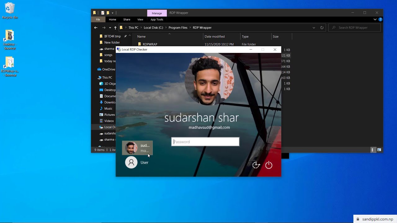The height and width of the screenshot is (223, 397).
Task: Open the Quick Access Toolbar customize dropdown
Action: (x=113, y=13)
